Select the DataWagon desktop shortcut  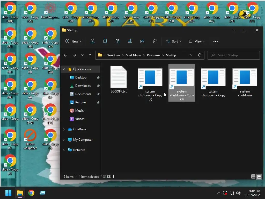tap(50, 10)
